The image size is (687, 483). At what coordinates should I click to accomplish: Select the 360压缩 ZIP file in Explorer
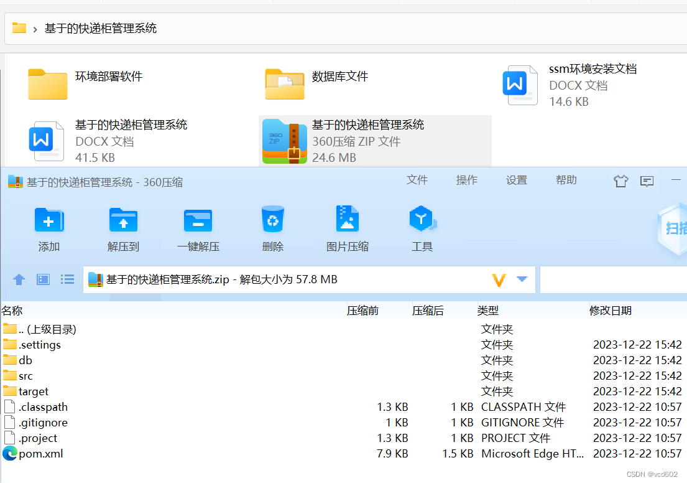click(375, 141)
